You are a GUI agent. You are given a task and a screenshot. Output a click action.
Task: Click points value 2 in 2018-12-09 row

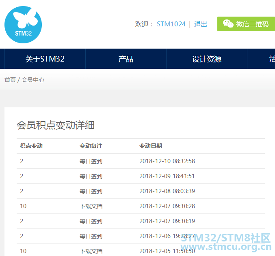22,176
